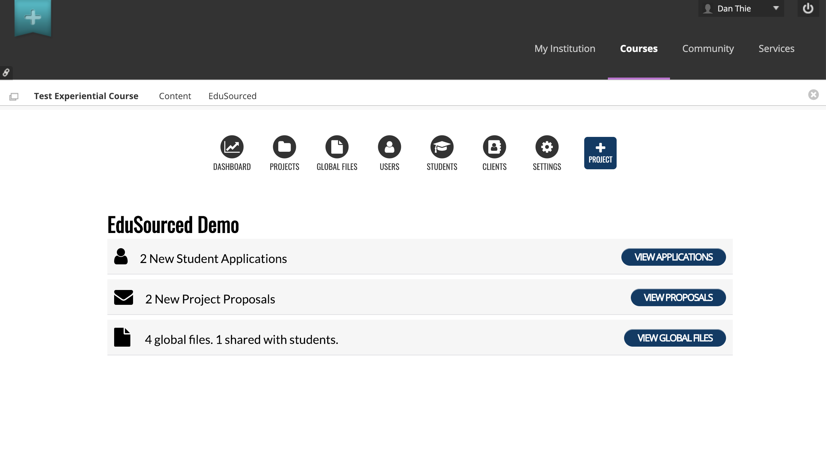This screenshot has height=466, width=826.
Task: Open the Dashboard chart icon
Action: 232,147
